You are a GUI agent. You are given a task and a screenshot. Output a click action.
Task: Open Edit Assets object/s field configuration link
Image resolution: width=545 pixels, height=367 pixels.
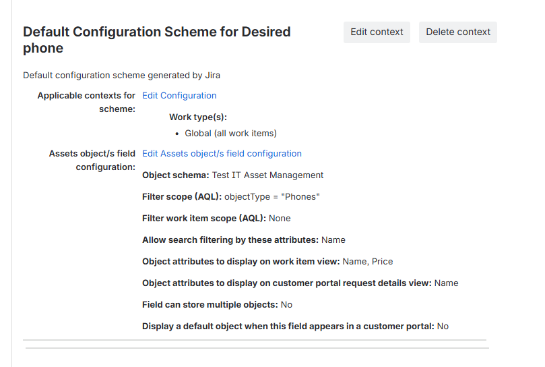point(222,154)
